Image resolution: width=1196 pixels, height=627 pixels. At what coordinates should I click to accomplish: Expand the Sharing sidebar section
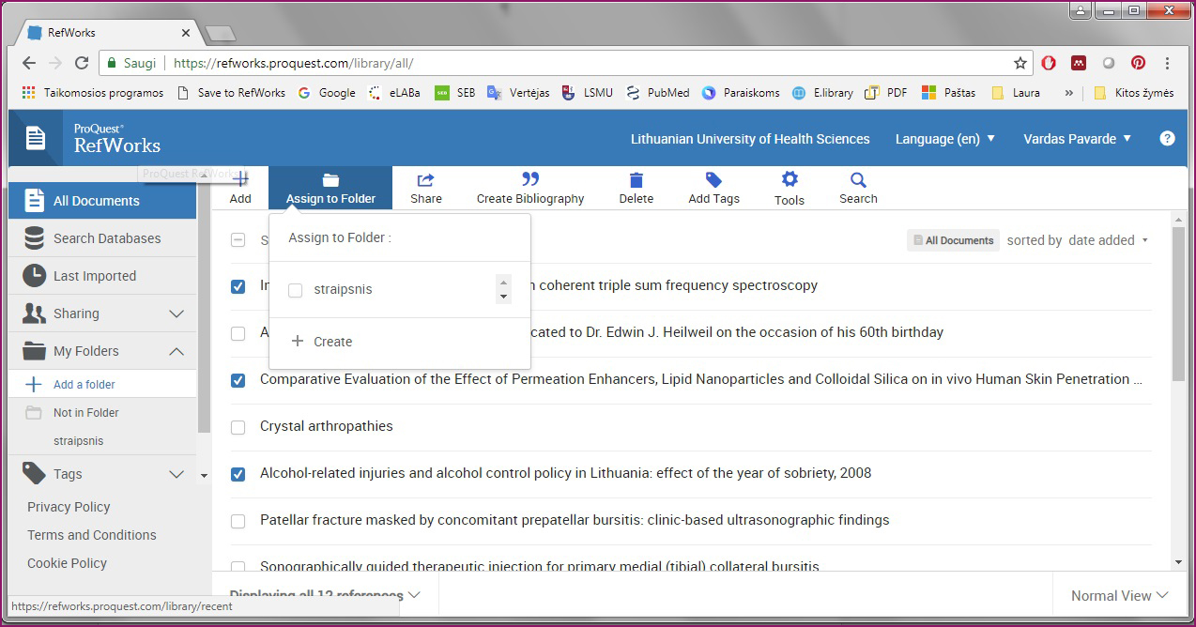176,313
